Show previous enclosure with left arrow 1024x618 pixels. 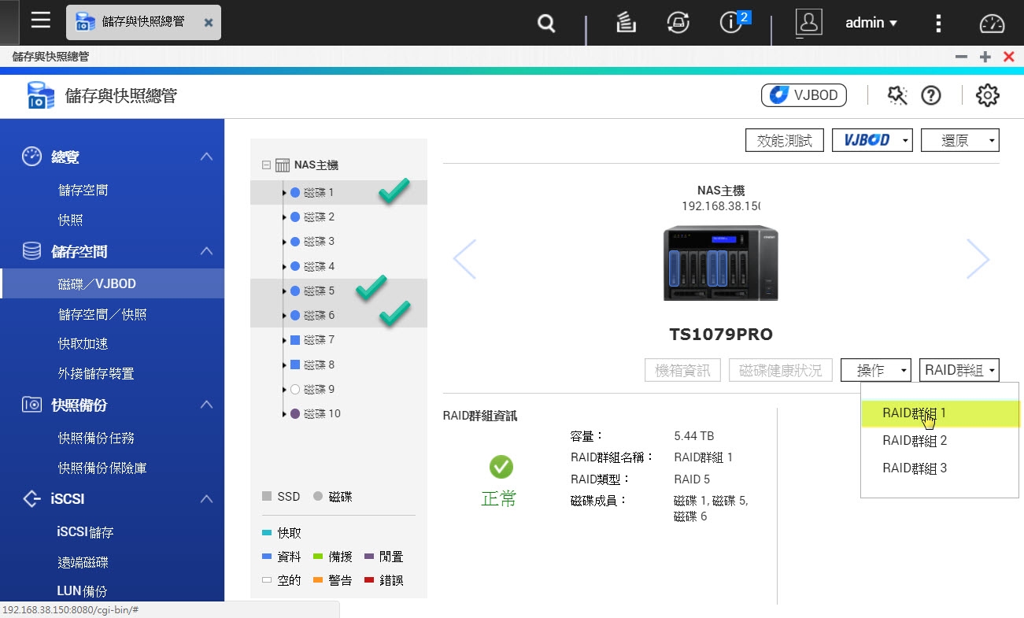tap(464, 259)
